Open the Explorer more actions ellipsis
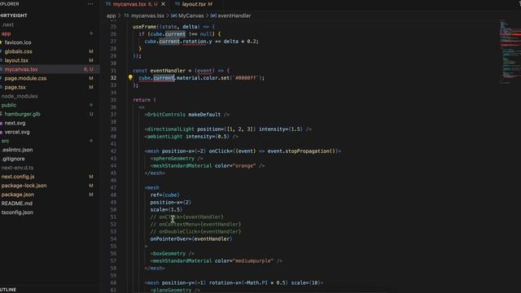The width and height of the screenshot is (521, 293). pyautogui.click(x=90, y=4)
